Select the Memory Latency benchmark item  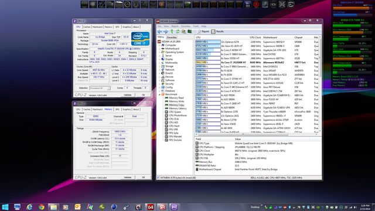pyautogui.click(x=176, y=108)
